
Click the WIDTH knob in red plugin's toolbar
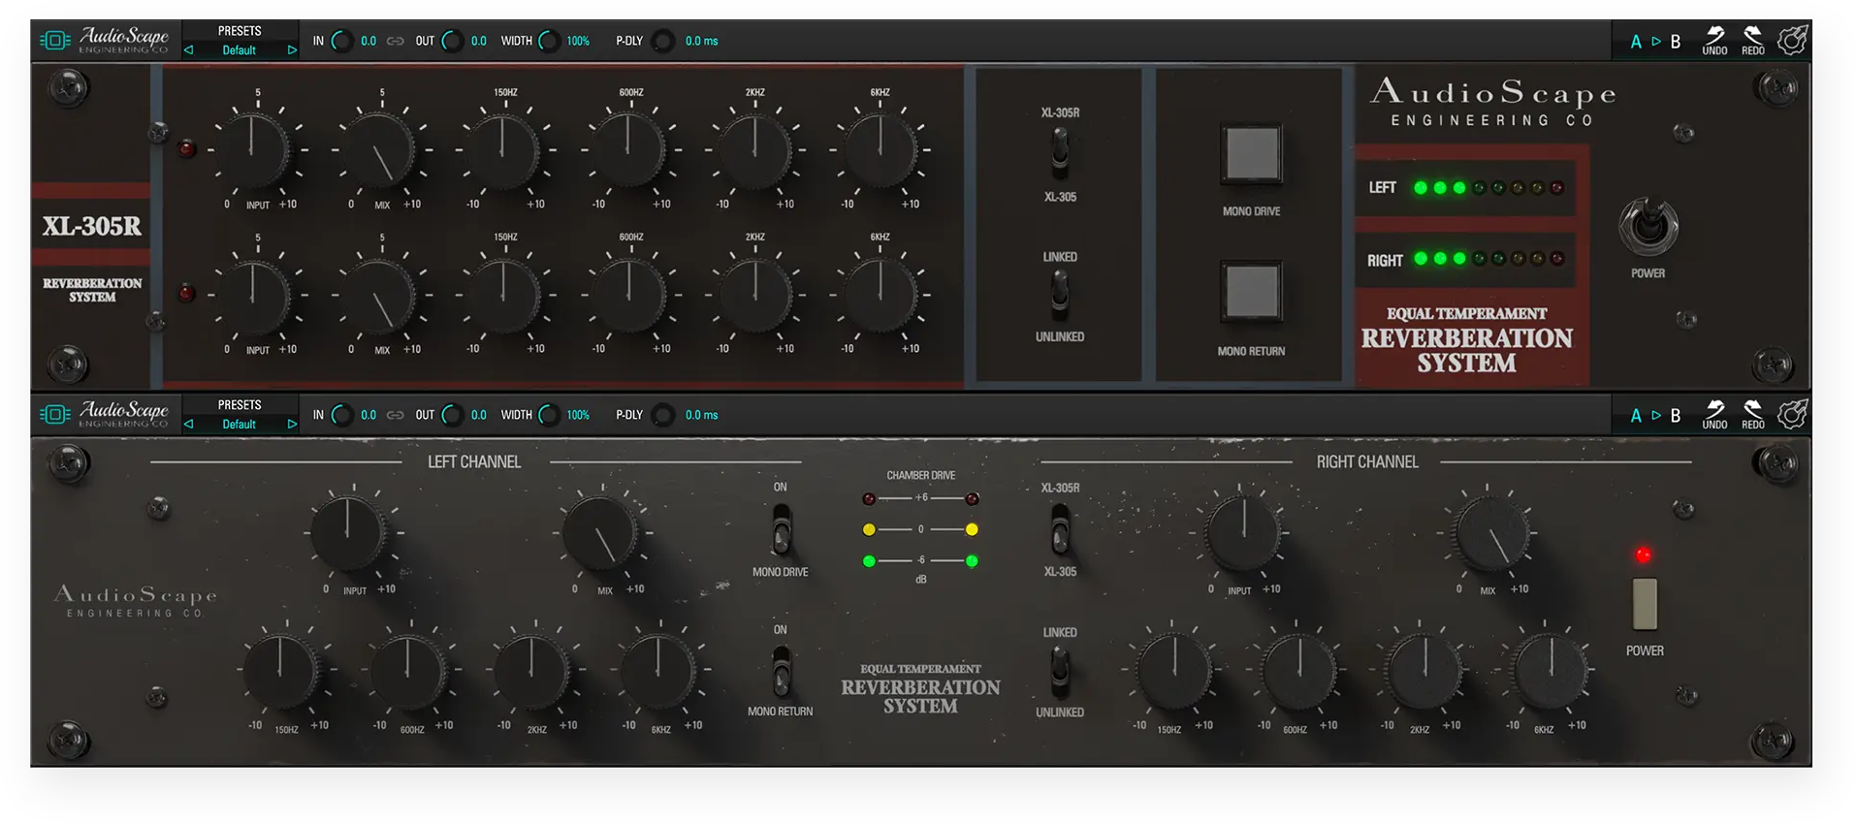550,41
